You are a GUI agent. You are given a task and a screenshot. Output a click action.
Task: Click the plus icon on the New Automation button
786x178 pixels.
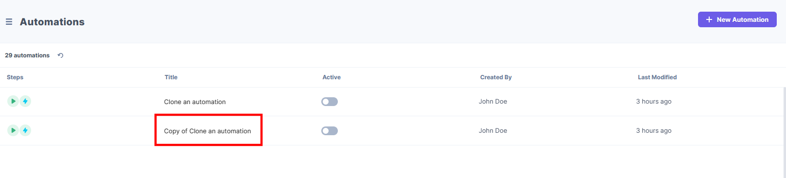pyautogui.click(x=709, y=19)
